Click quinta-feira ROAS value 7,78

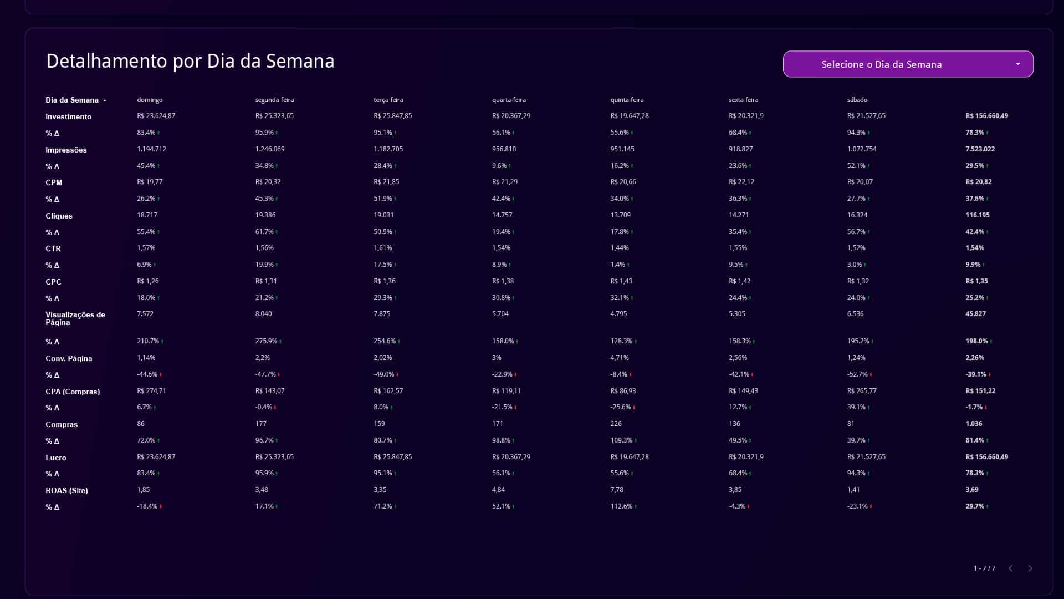click(616, 490)
